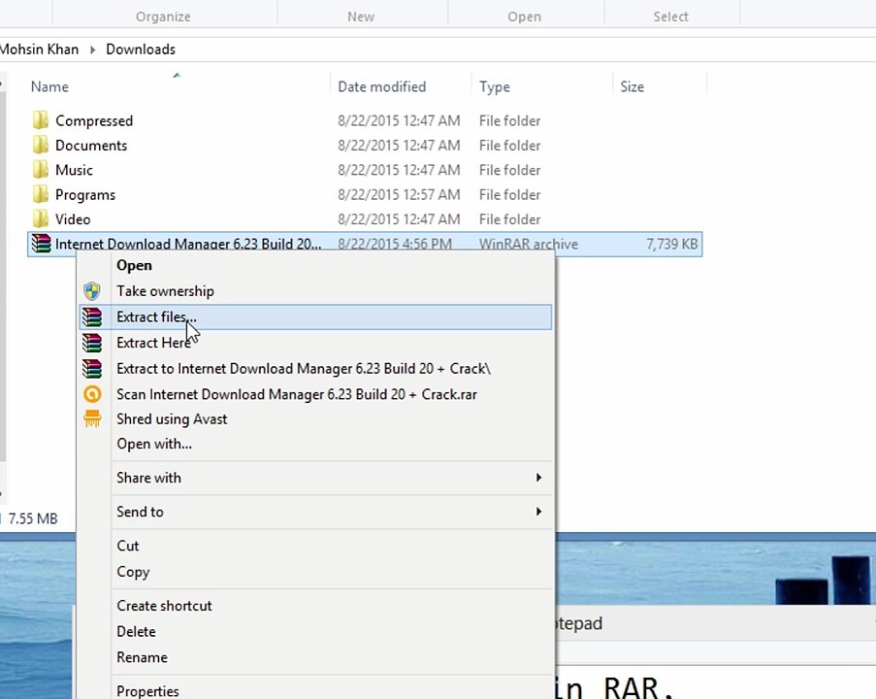The width and height of the screenshot is (876, 699).
Task: Select the Music folder icon
Action: pyautogui.click(x=40, y=170)
